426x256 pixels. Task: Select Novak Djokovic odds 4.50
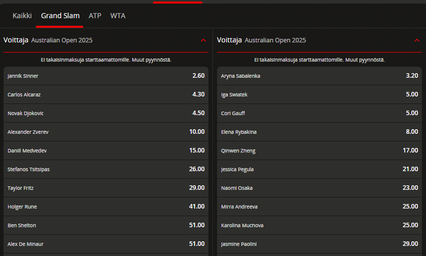(106, 113)
